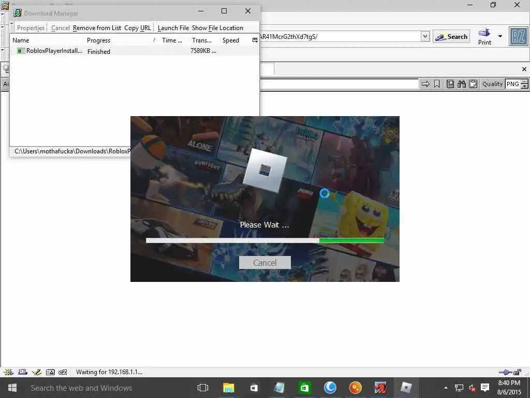
Task: Click the second status bar icon
Action: point(23,372)
